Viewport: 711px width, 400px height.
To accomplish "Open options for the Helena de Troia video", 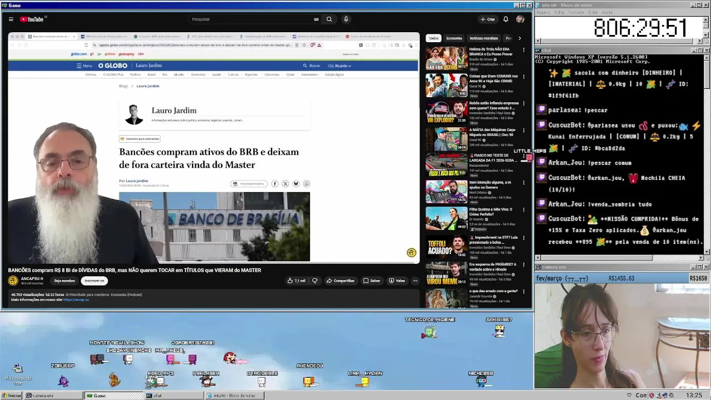I will pos(523,50).
